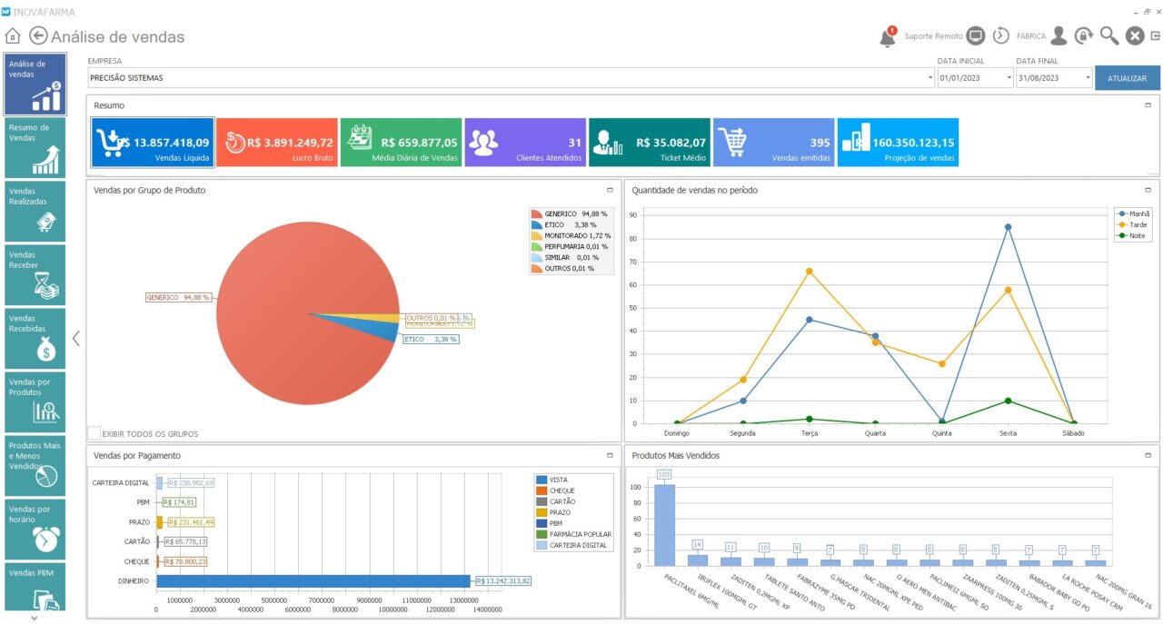This screenshot has width=1163, height=624.
Task: Select the Ticket Médio card
Action: [x=649, y=142]
